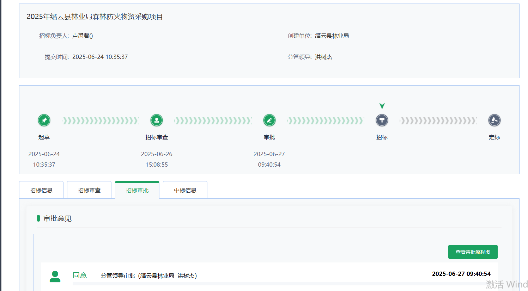This screenshot has height=291, width=528.
Task: Click the green 同意 approval status
Action: [80, 275]
